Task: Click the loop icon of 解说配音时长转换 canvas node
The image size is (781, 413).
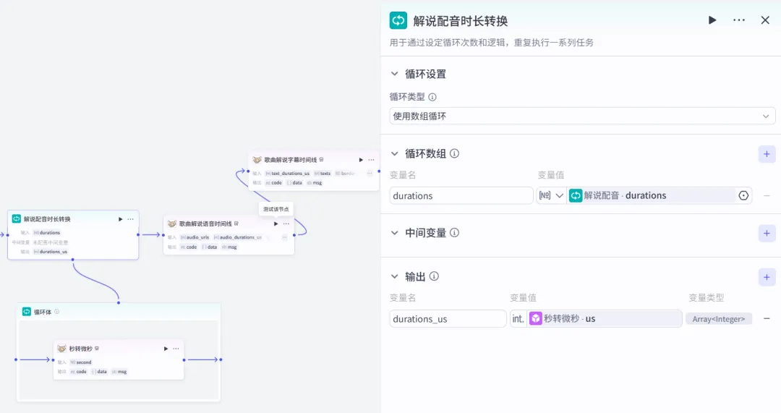Action: 17,218
